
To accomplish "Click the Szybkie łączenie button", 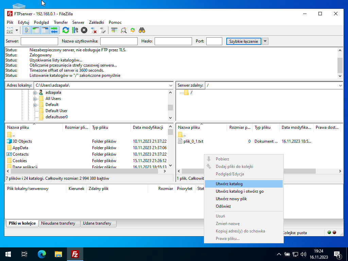I will [x=243, y=41].
